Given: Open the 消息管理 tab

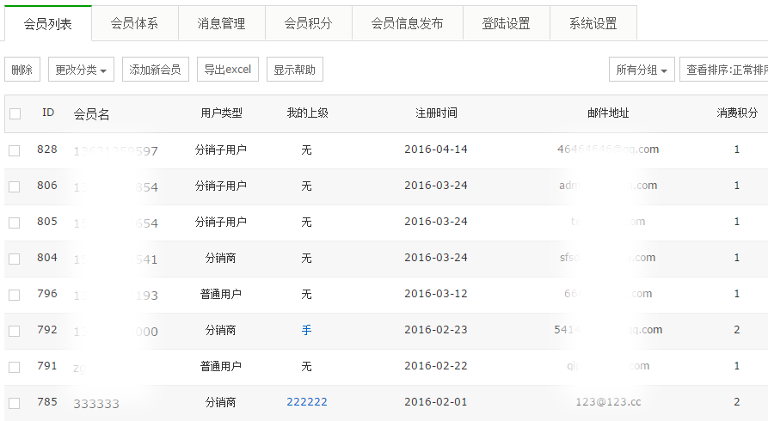Looking at the screenshot, I should point(221,23).
